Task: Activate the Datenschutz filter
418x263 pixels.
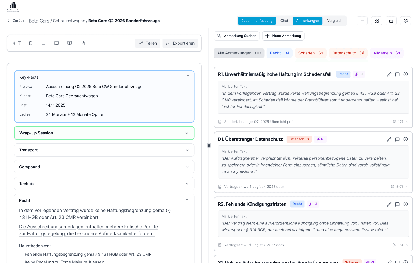Action: [348, 53]
